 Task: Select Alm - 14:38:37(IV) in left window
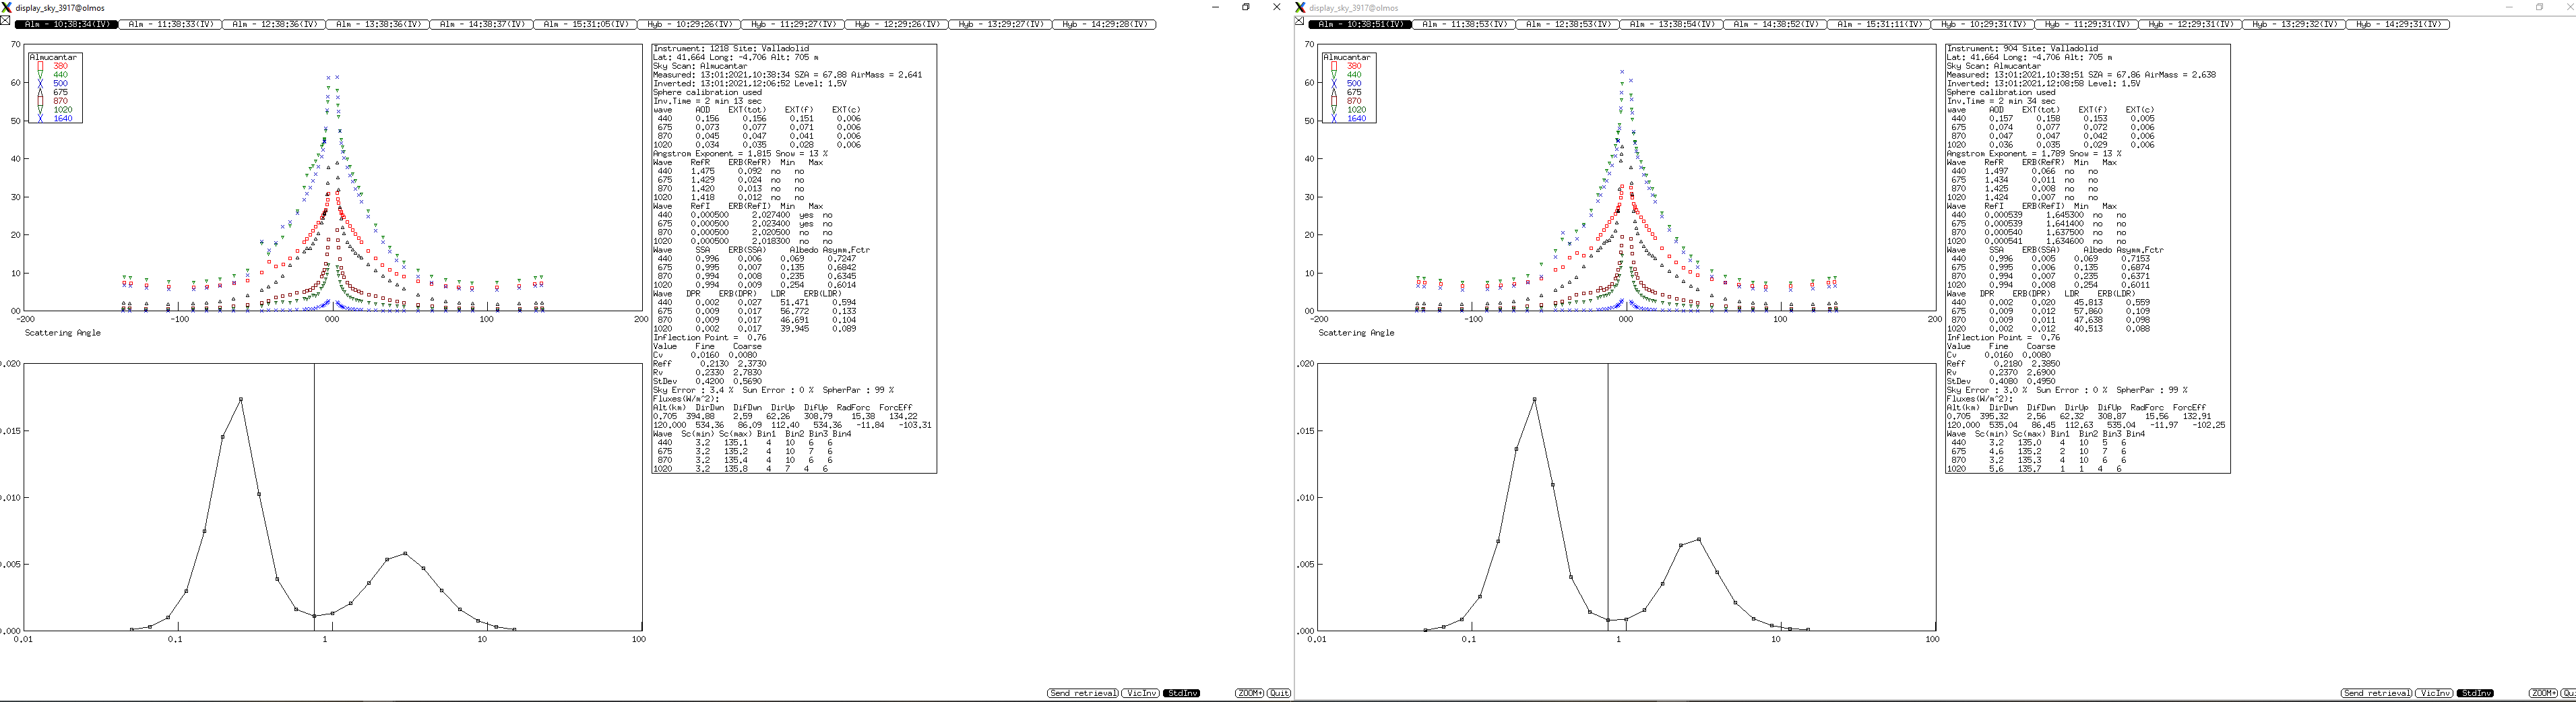coord(482,24)
